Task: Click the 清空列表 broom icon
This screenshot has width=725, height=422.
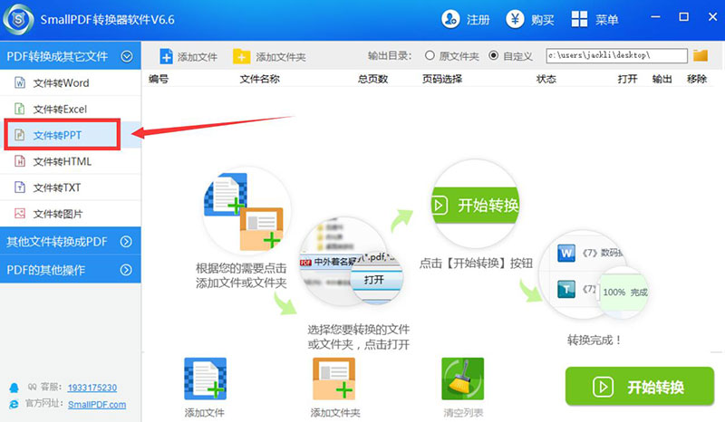Action: [462, 379]
